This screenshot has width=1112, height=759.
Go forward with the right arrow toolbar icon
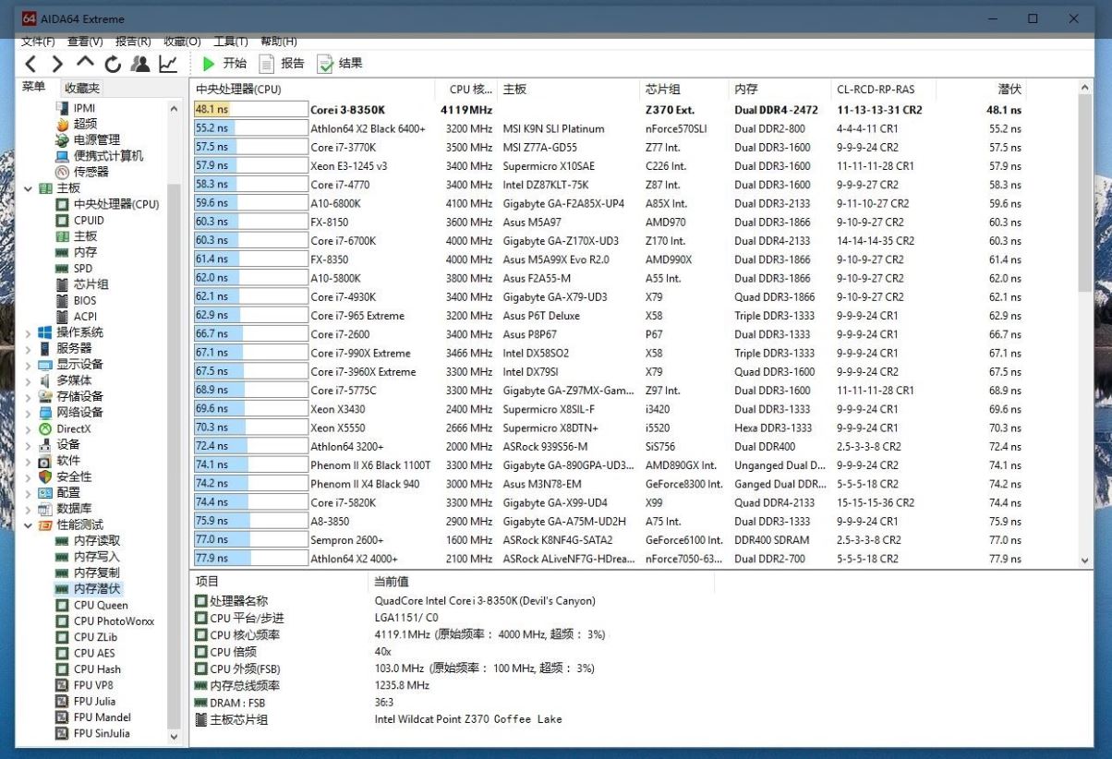pos(57,64)
